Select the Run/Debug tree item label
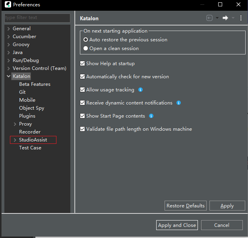The image size is (248, 238). [x=26, y=60]
